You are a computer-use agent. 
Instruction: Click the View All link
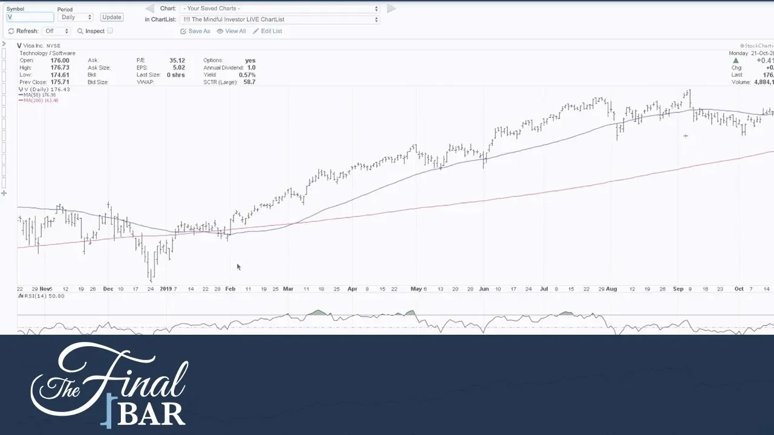pos(232,31)
